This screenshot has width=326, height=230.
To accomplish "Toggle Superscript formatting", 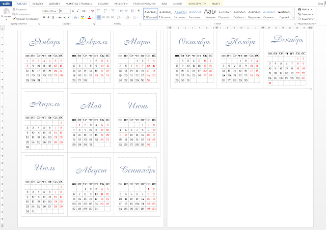I will tap(69, 17).
